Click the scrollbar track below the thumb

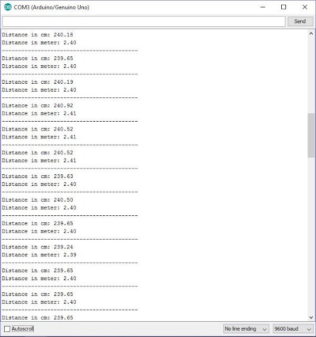pyautogui.click(x=311, y=235)
